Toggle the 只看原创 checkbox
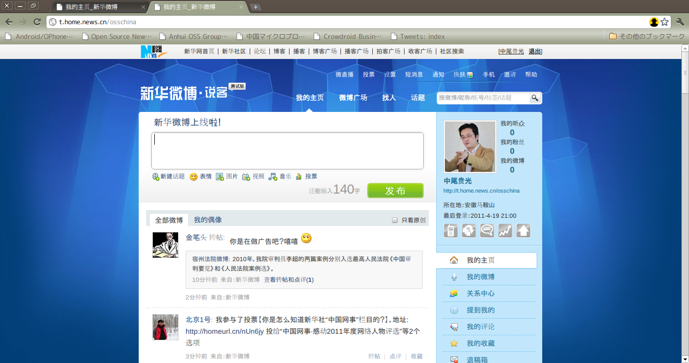 395,220
